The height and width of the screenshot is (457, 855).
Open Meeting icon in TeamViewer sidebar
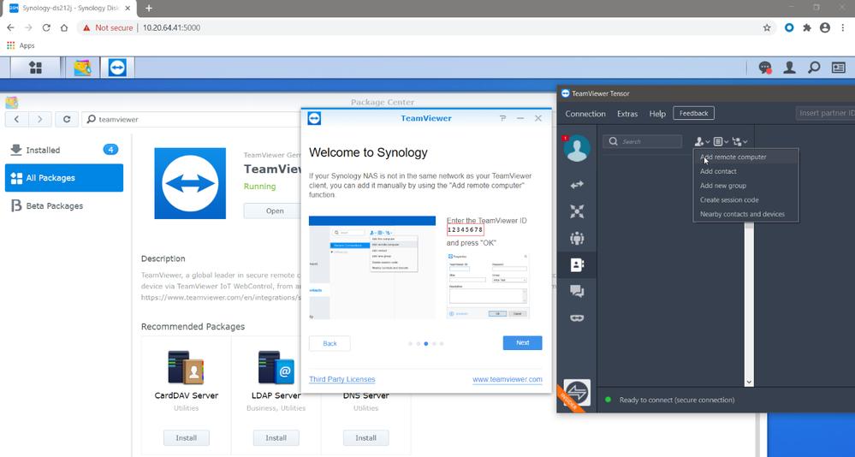[577, 238]
